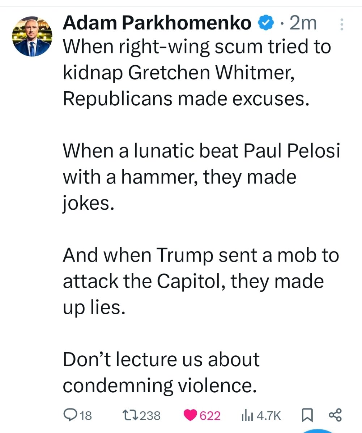The width and height of the screenshot is (362, 433).
Task: Open the view analytics bar-chart icon
Action: (247, 416)
